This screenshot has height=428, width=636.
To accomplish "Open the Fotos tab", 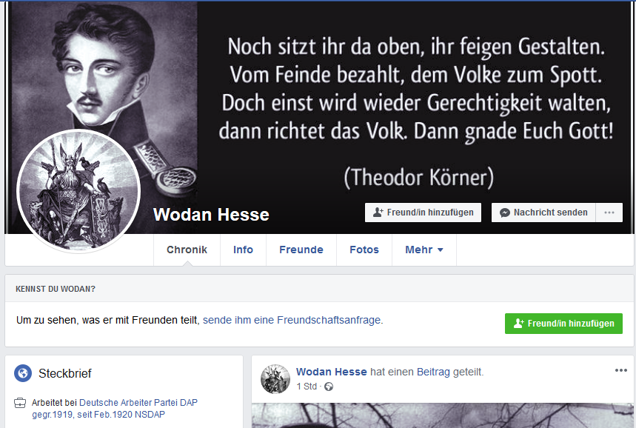I will point(364,250).
